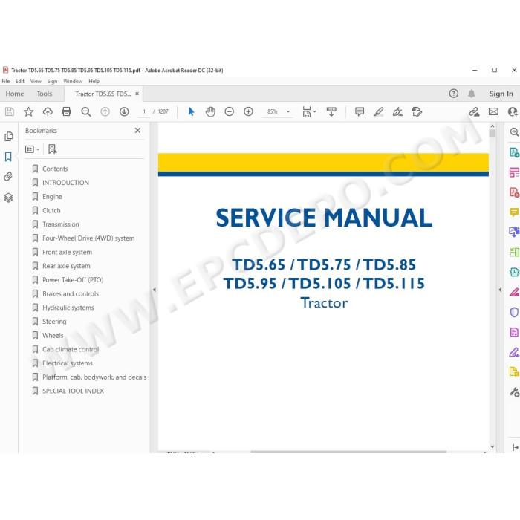Click the cloud upload icon
Screen dimensions: 520x520
[48, 111]
